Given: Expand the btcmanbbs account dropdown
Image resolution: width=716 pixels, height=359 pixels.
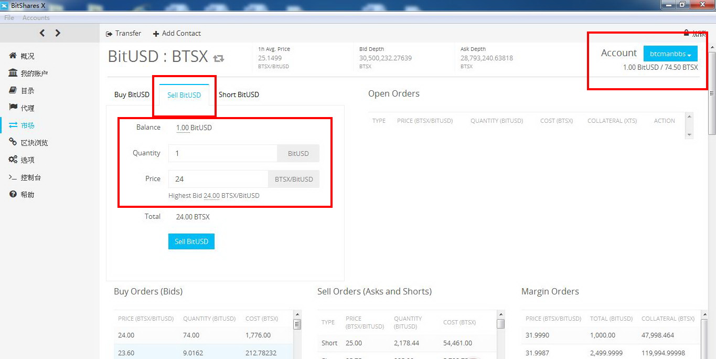Looking at the screenshot, I should coord(670,54).
